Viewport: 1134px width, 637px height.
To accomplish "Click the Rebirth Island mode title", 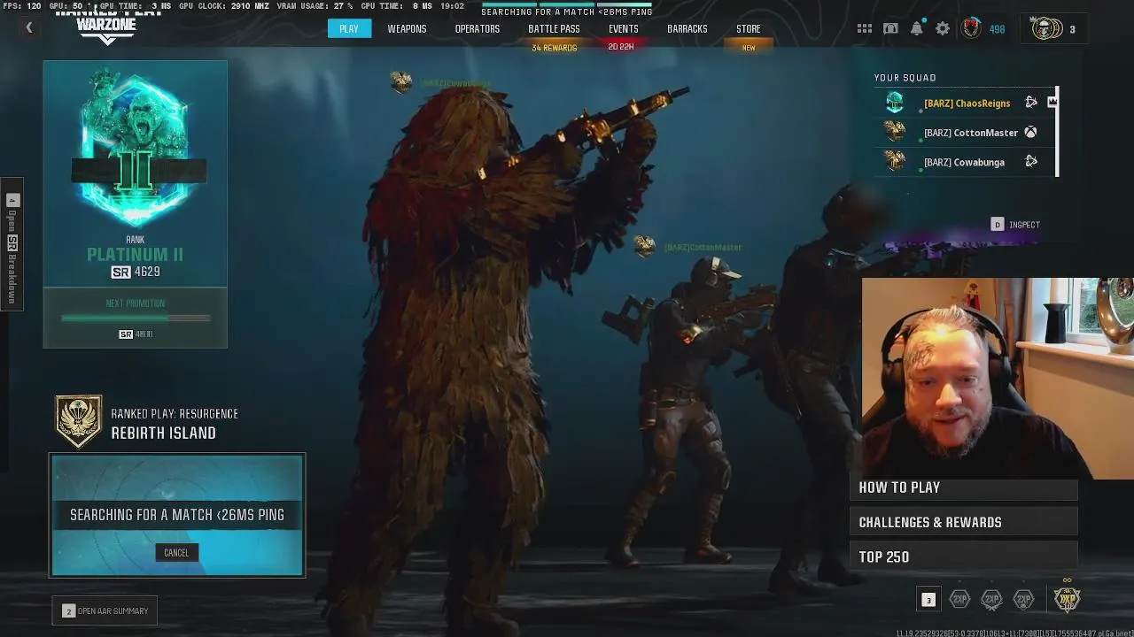I will click(163, 433).
